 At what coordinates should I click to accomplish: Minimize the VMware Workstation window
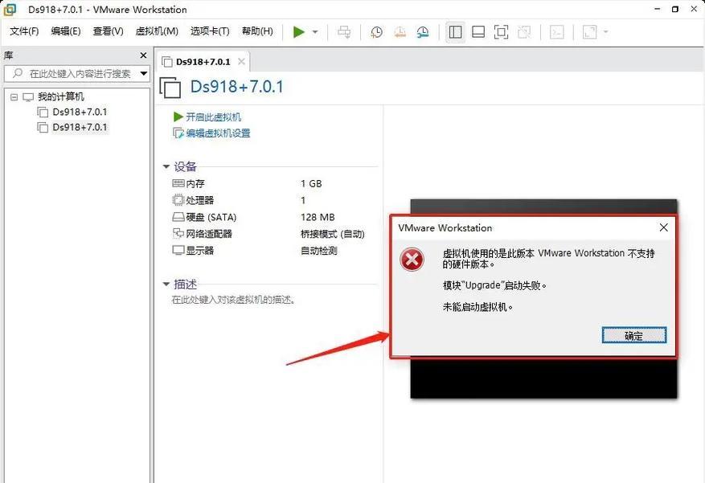pyautogui.click(x=658, y=9)
